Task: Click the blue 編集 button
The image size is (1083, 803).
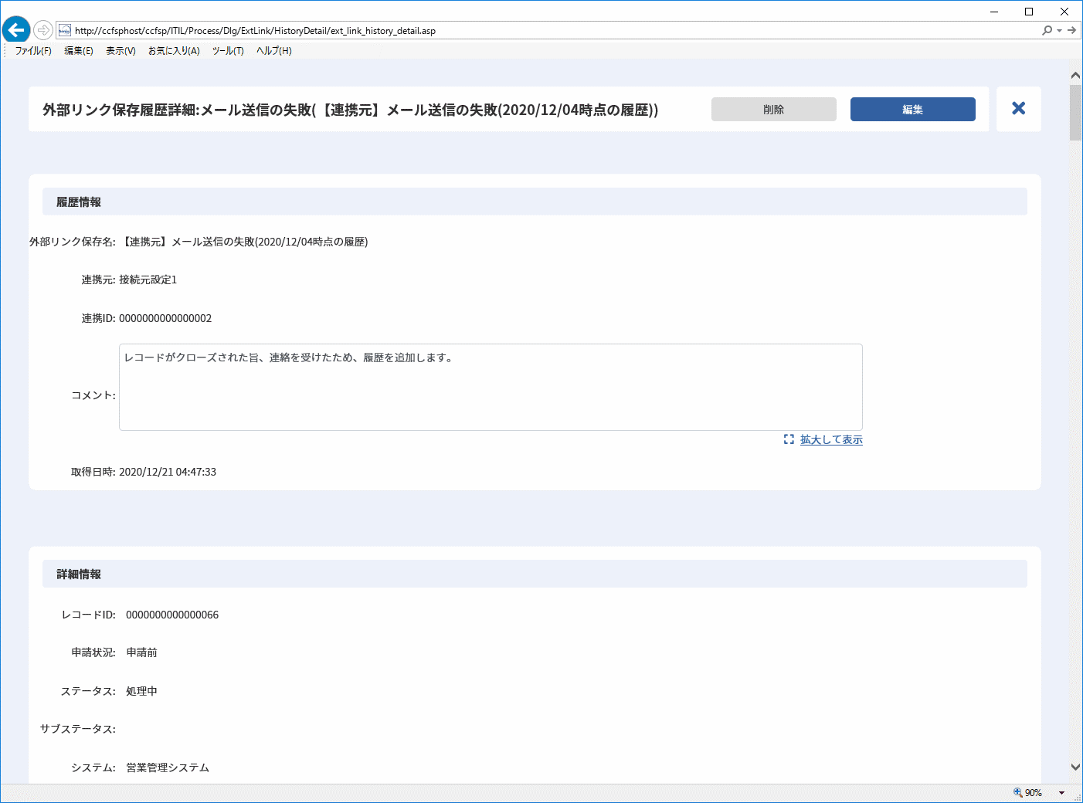Action: click(912, 109)
